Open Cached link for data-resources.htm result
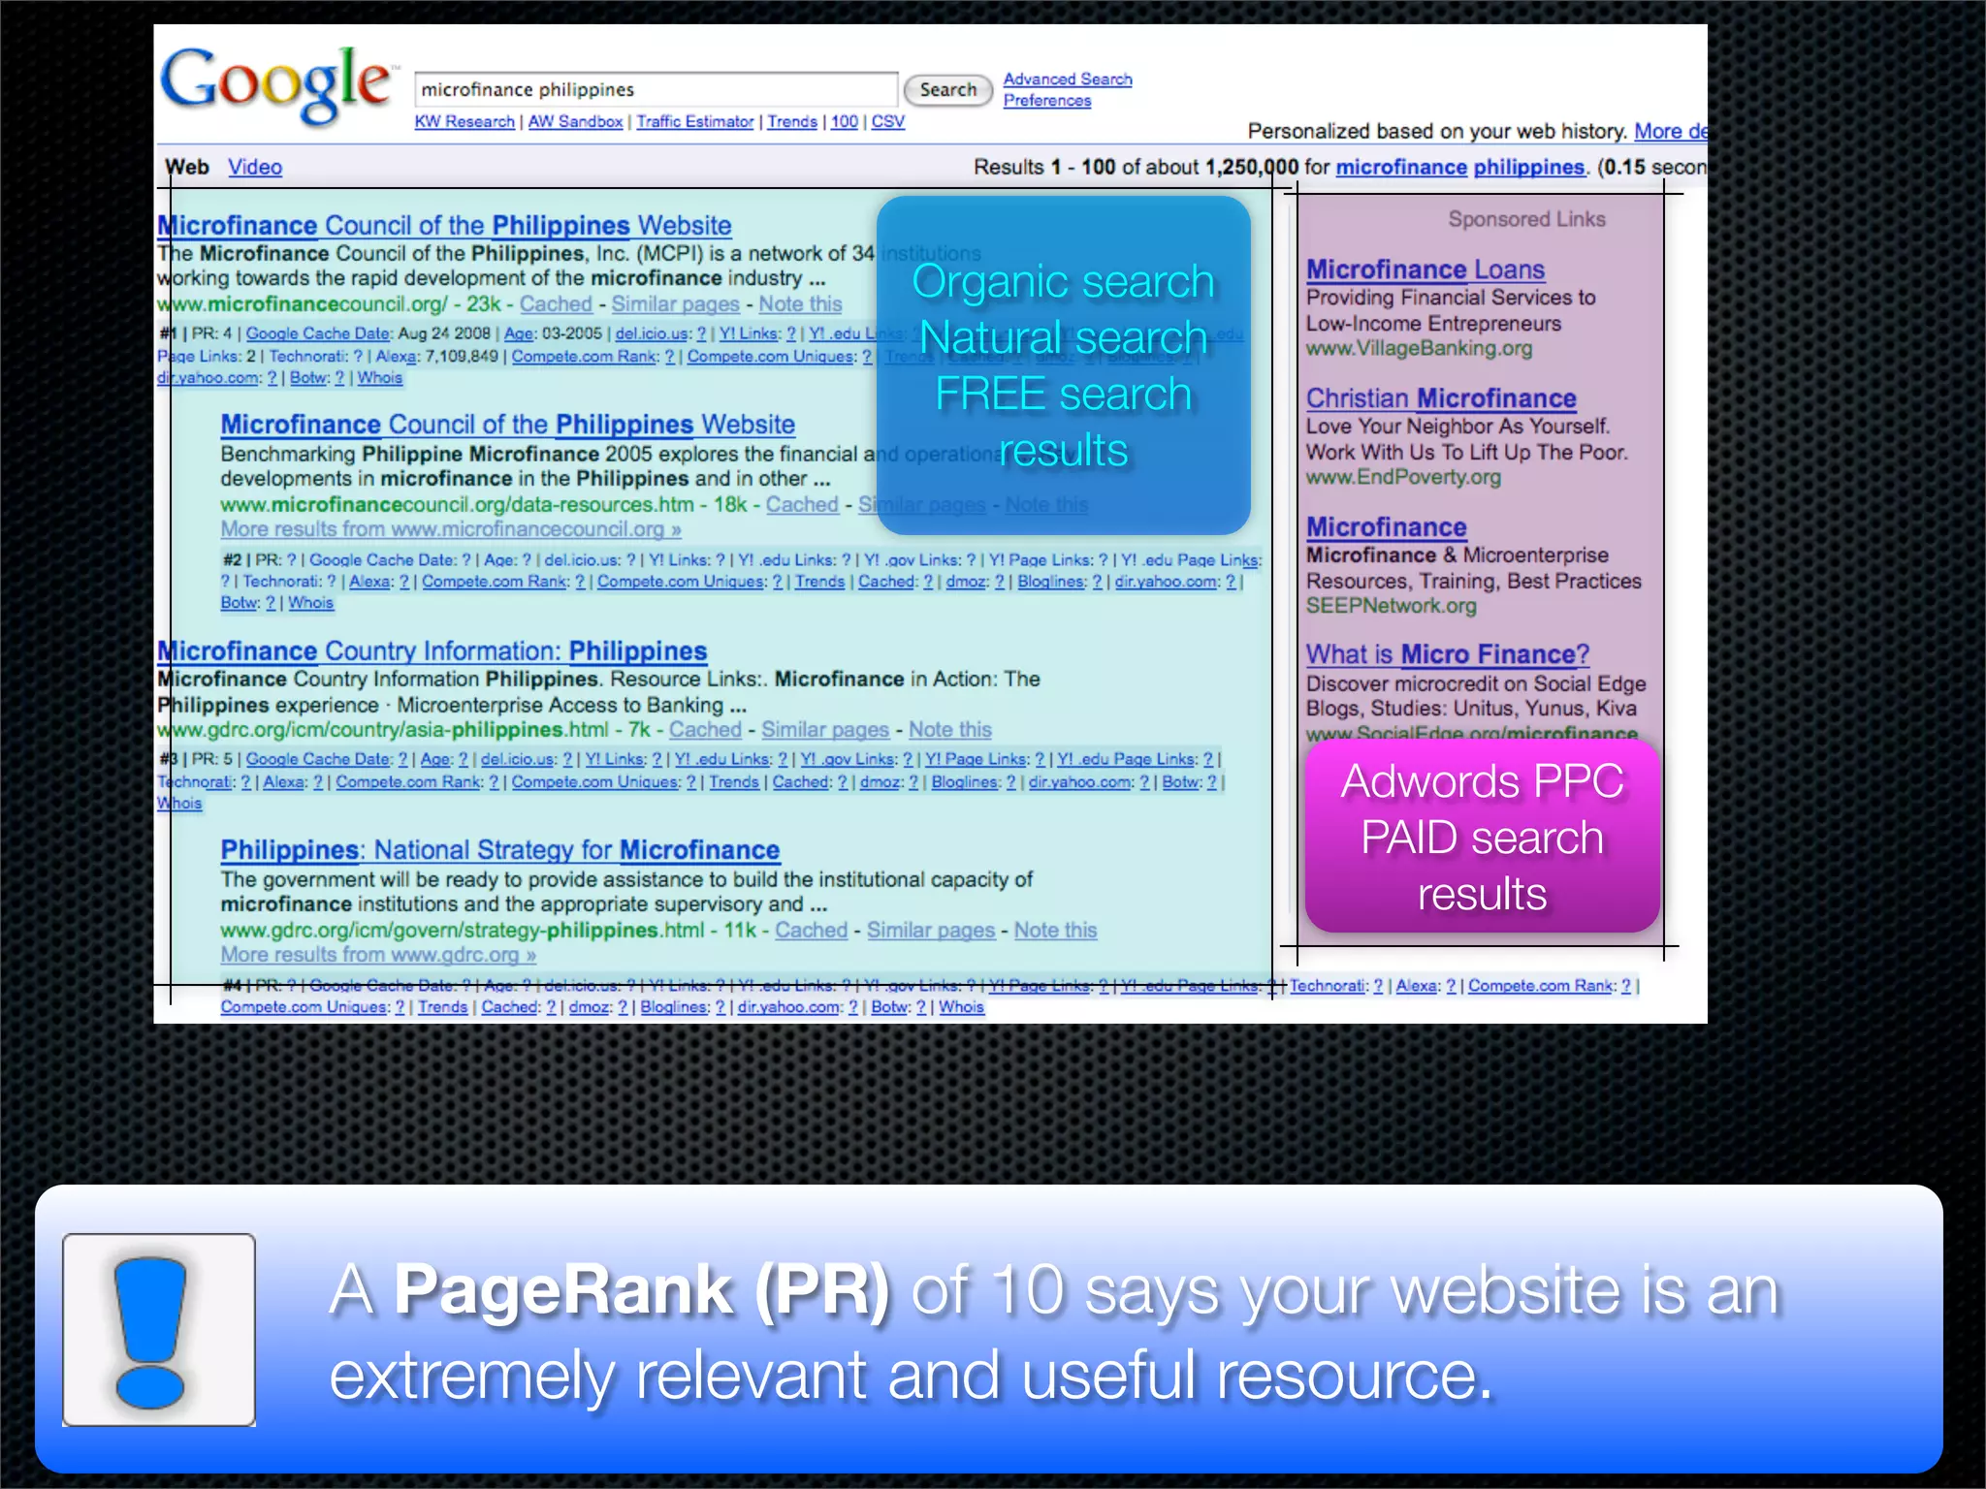The image size is (1986, 1489). point(802,505)
